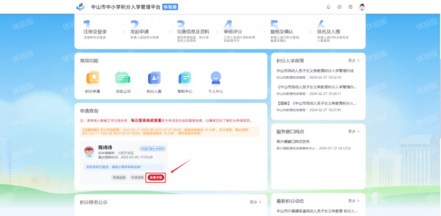
Task: Click the platform logo in the header
Action: coord(80,7)
